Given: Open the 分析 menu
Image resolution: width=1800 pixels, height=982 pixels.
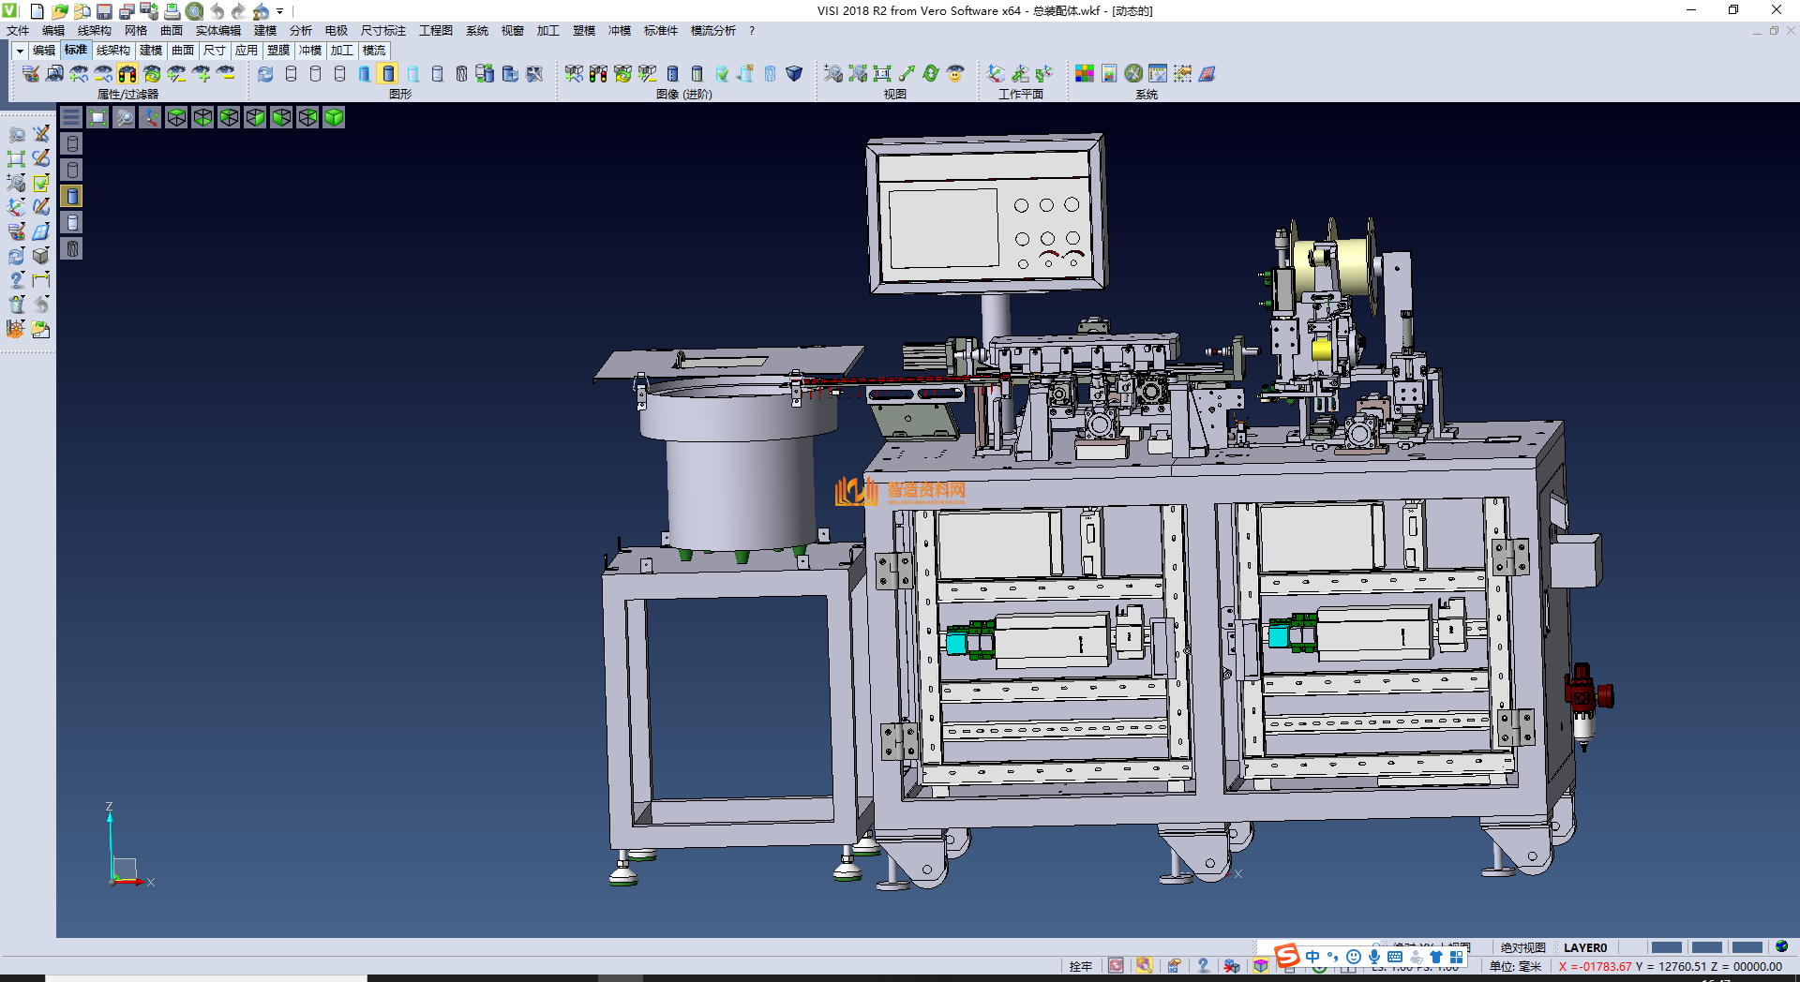Looking at the screenshot, I should 300,31.
